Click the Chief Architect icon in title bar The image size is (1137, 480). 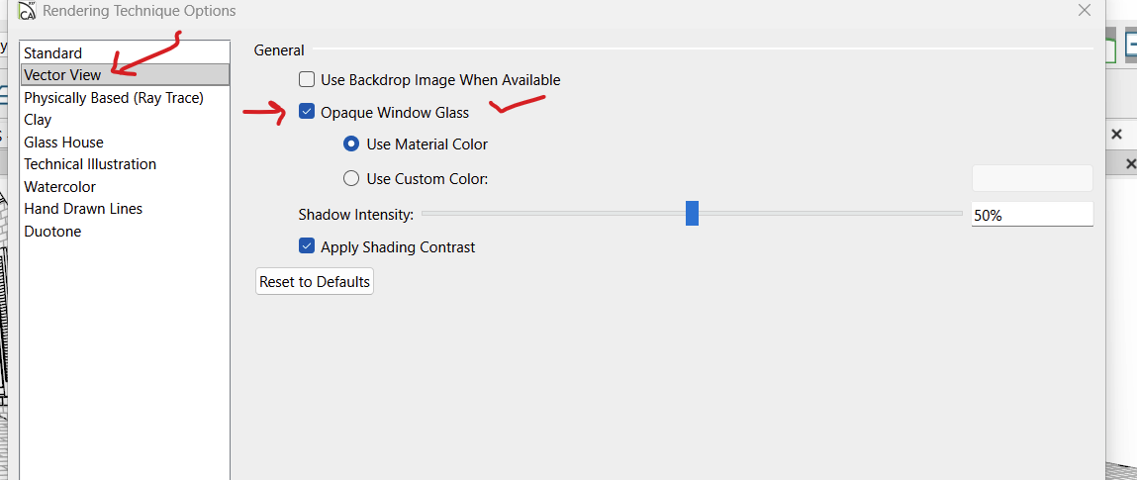coord(28,11)
